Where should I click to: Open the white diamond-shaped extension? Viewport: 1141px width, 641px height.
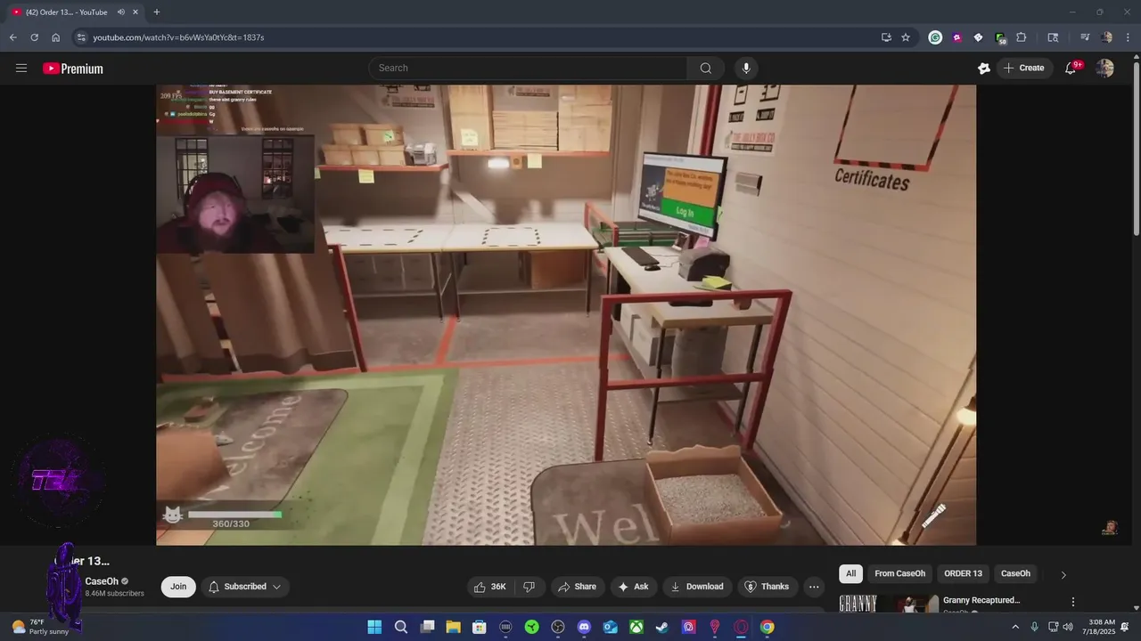click(978, 37)
